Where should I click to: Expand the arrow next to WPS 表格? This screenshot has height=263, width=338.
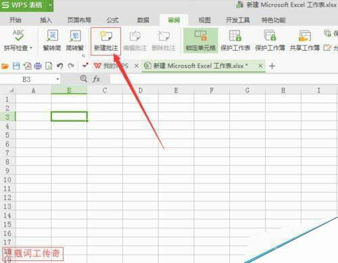50,5
